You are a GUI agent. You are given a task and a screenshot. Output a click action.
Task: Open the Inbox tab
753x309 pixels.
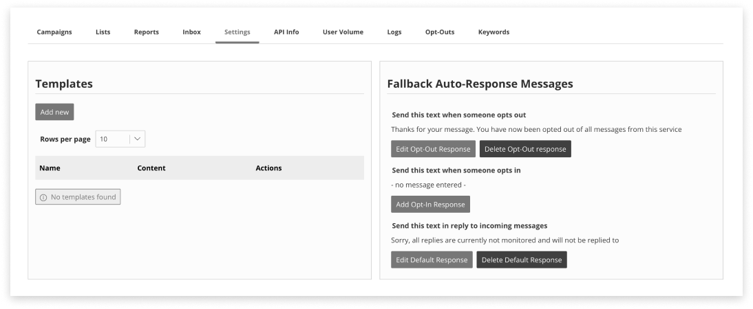coord(191,32)
